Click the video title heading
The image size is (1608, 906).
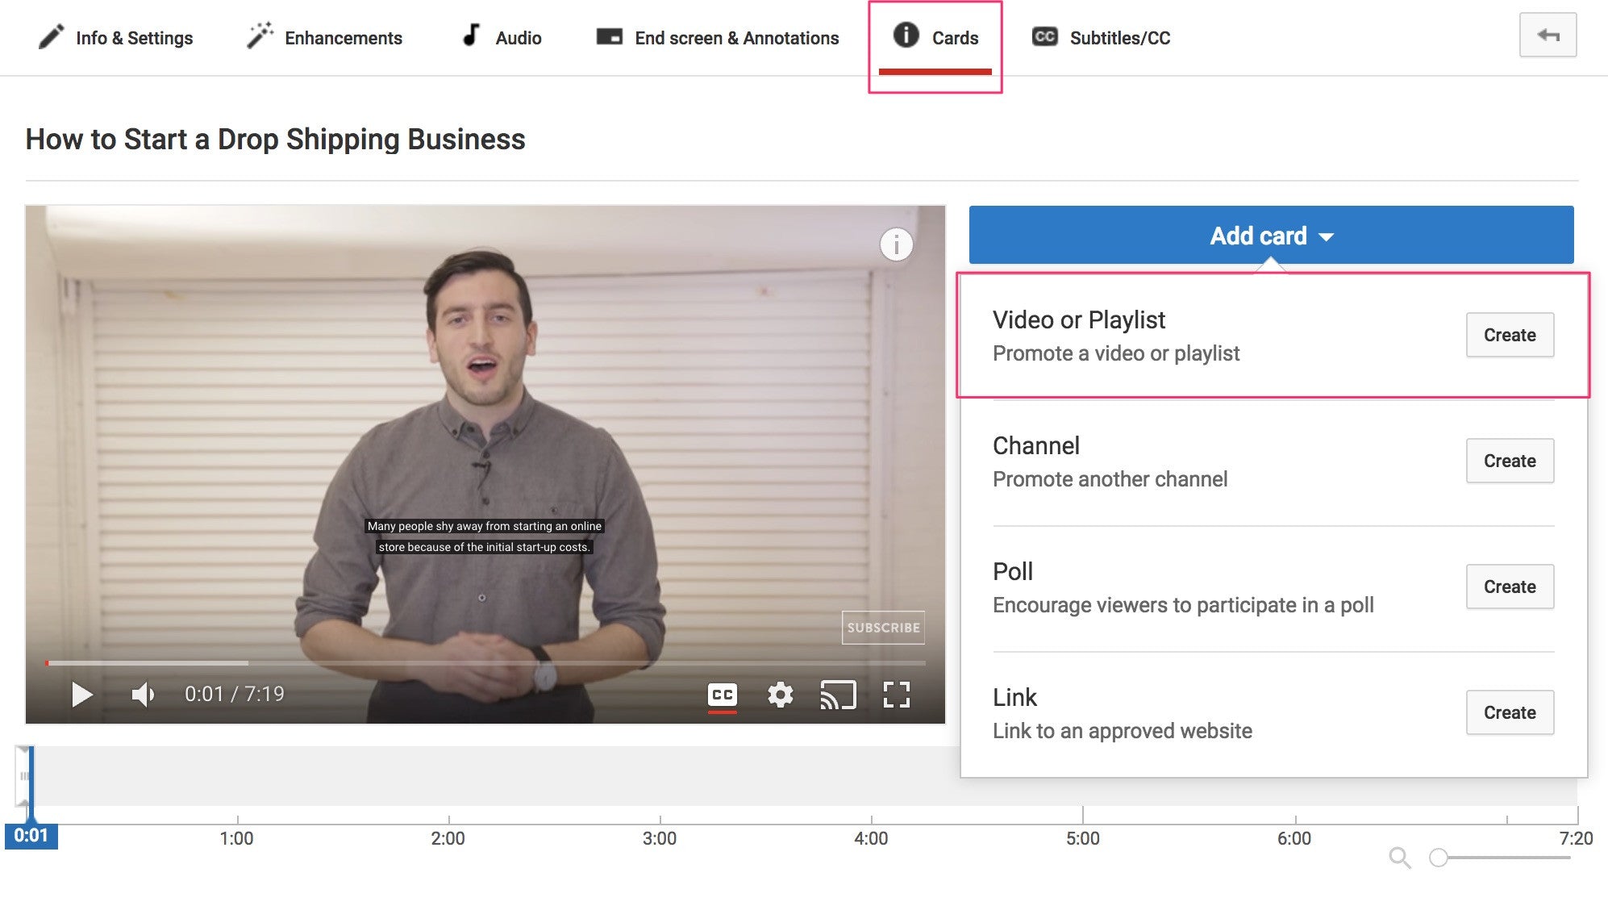275,140
